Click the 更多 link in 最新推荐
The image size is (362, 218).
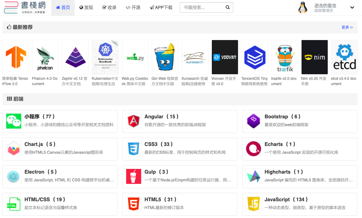tap(347, 27)
